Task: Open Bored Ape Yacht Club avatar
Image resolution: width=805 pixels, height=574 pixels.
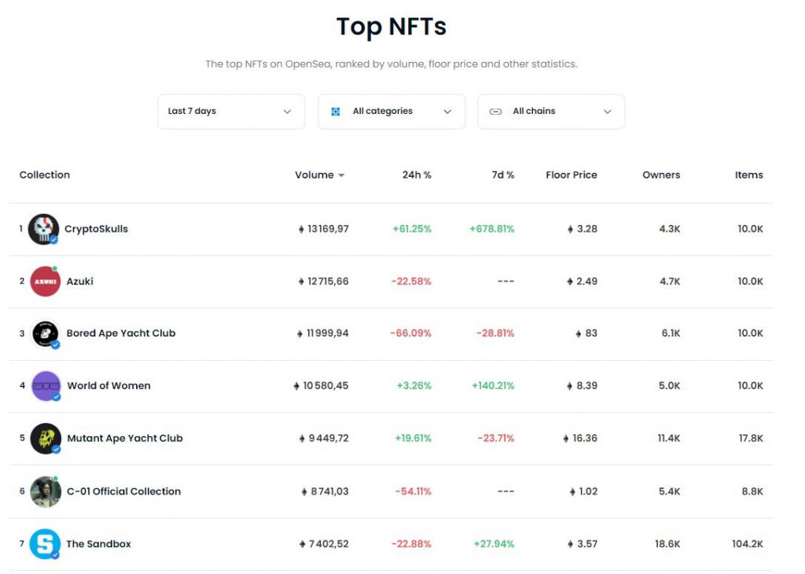Action: (x=45, y=333)
